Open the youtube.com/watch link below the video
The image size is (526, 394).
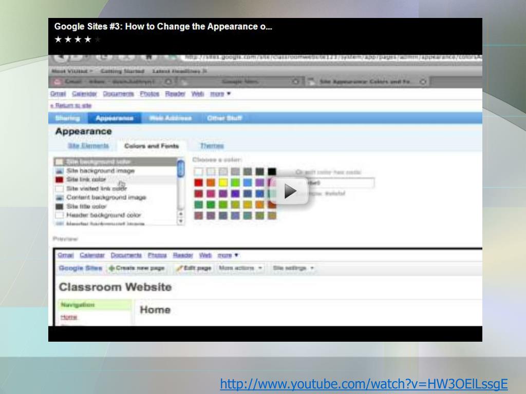(364, 384)
